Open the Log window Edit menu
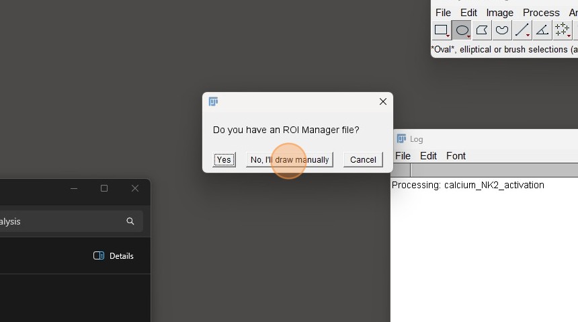 pos(428,156)
